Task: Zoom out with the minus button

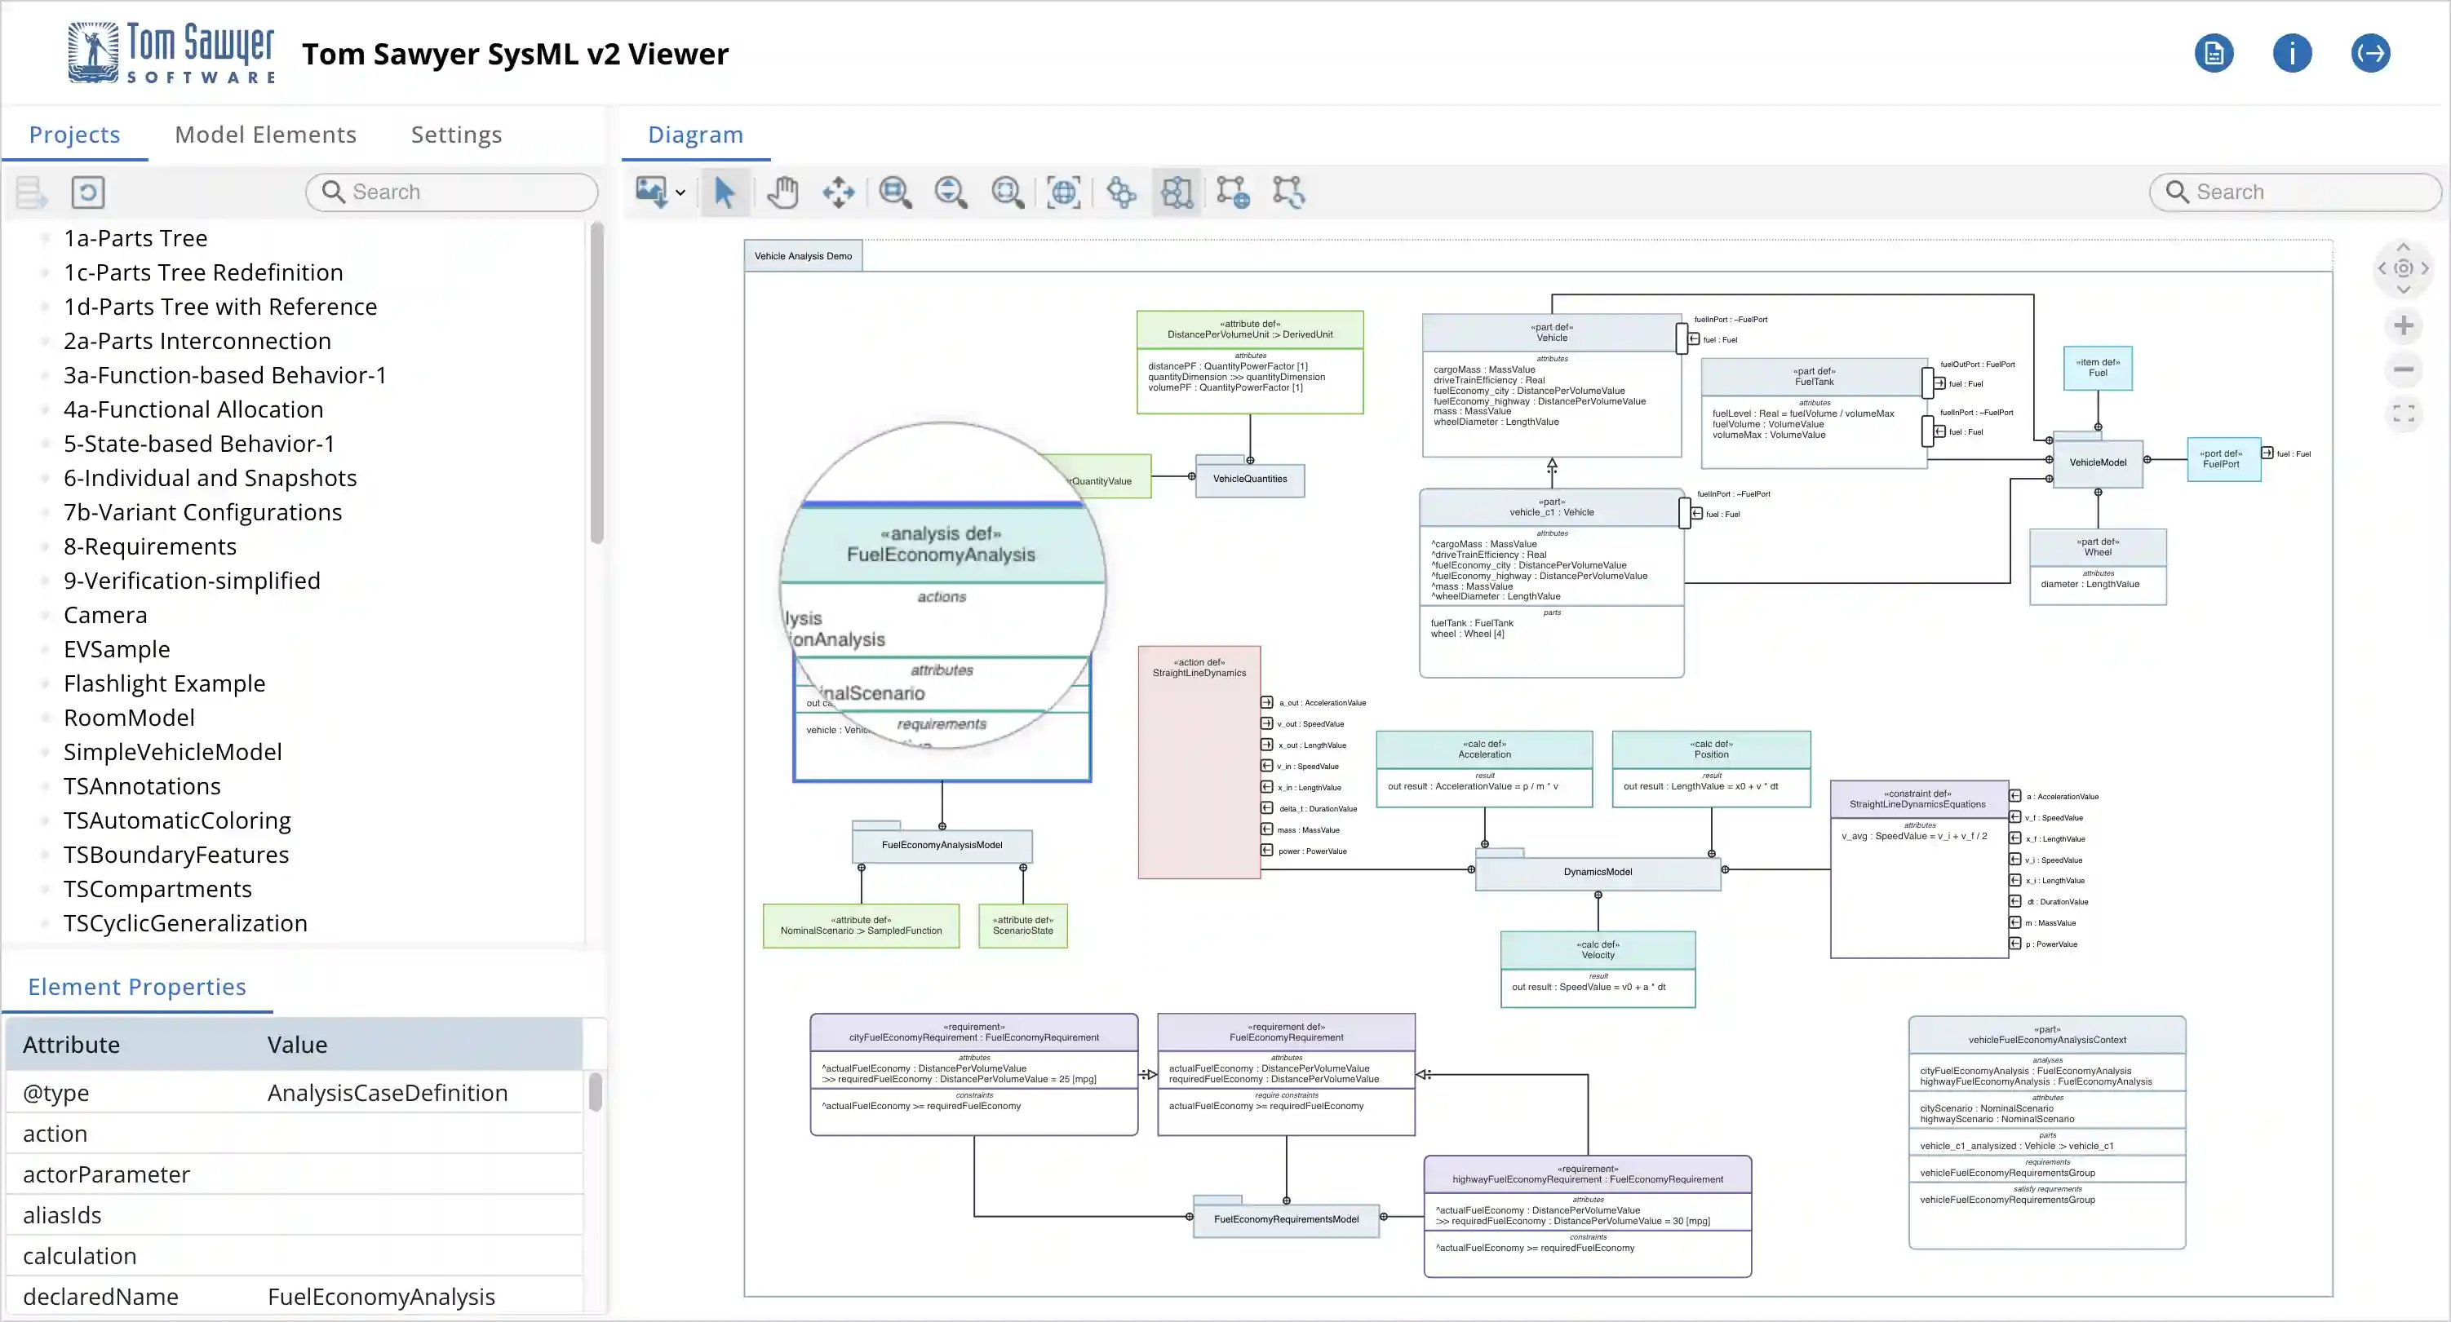Action: point(2404,369)
